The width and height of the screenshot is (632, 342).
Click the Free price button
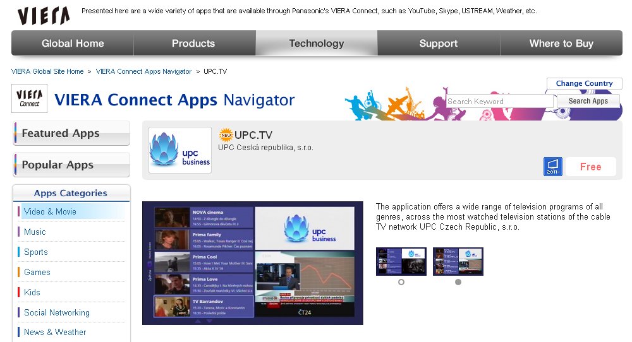[x=590, y=167]
